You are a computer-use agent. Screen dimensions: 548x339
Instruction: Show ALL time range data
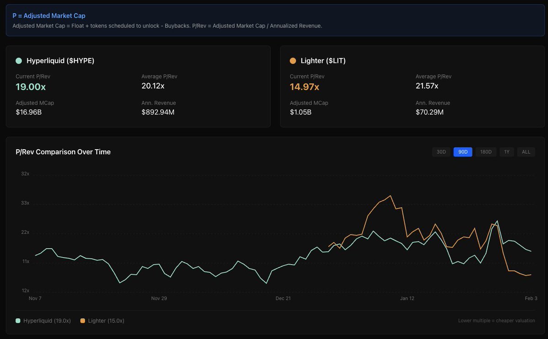(x=526, y=152)
